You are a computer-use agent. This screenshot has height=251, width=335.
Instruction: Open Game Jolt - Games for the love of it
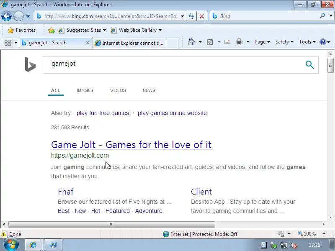tap(131, 145)
